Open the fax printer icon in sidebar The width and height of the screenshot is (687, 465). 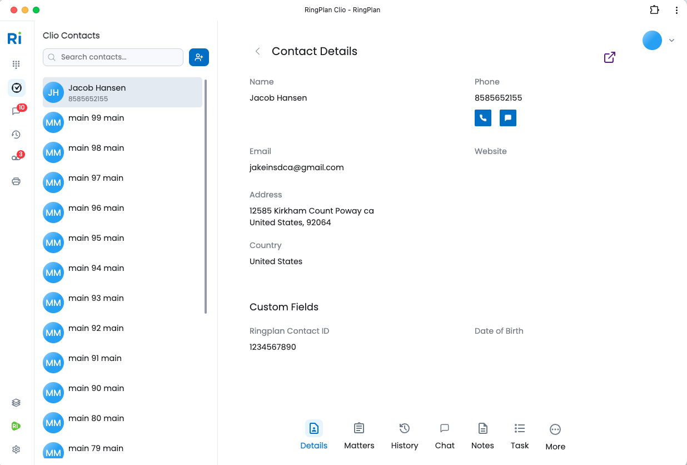[16, 181]
